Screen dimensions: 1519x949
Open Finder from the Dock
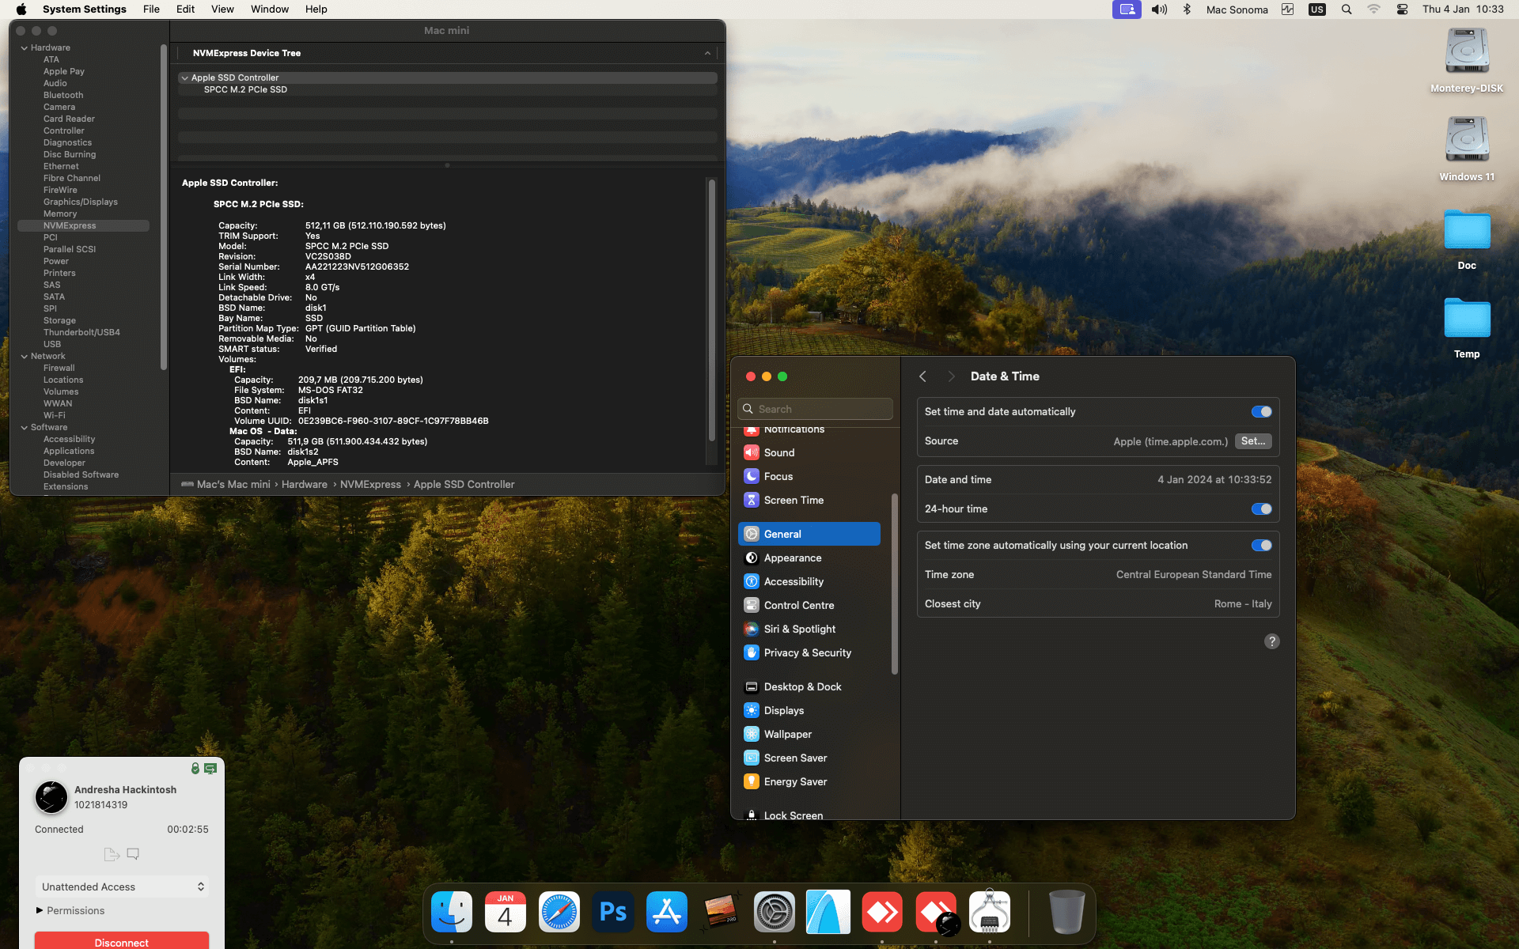452,912
